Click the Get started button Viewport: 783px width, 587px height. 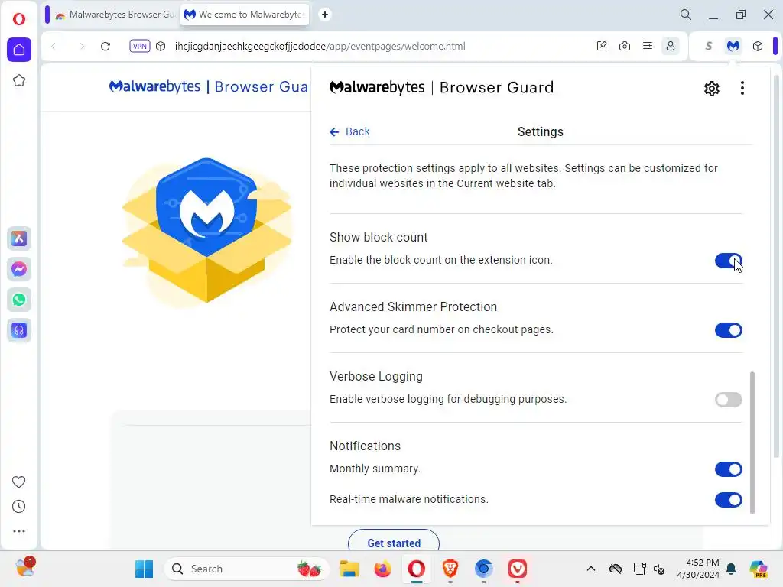click(394, 542)
